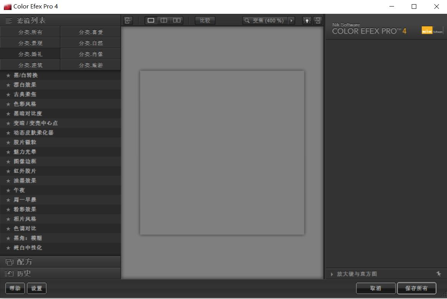This screenshot has height=299, width=447.
Task: Switch to single image view
Action: [x=151, y=20]
